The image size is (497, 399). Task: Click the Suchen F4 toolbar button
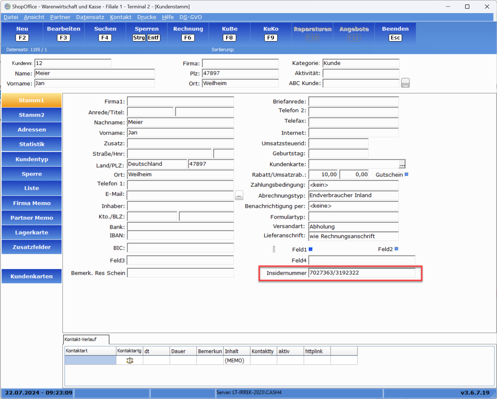(105, 33)
